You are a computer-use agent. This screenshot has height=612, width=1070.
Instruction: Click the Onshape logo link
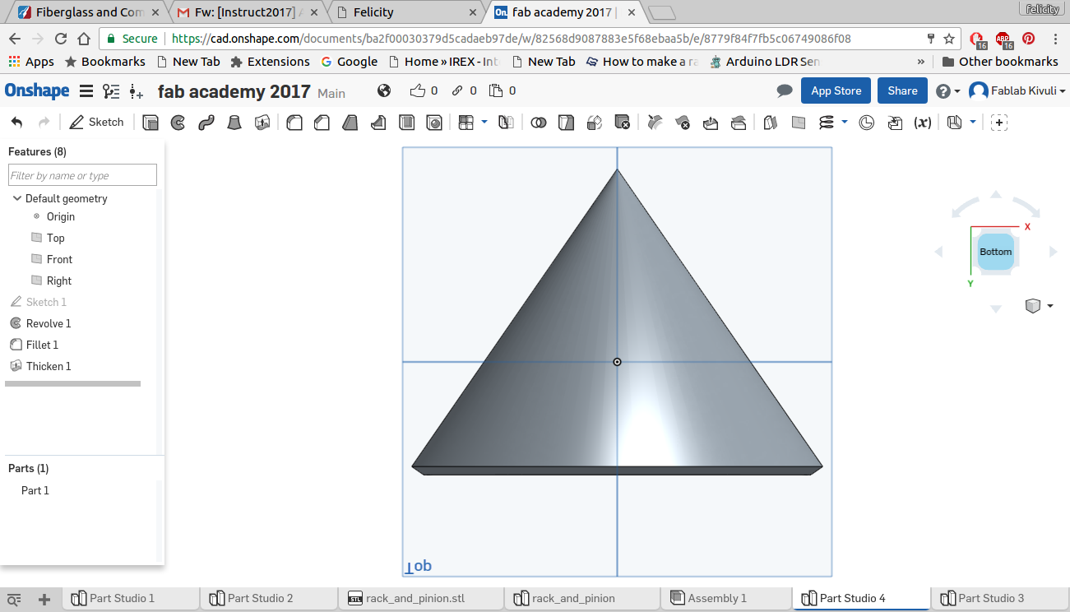[x=37, y=90]
